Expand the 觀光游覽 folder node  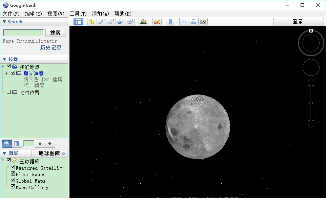pyautogui.click(x=7, y=73)
